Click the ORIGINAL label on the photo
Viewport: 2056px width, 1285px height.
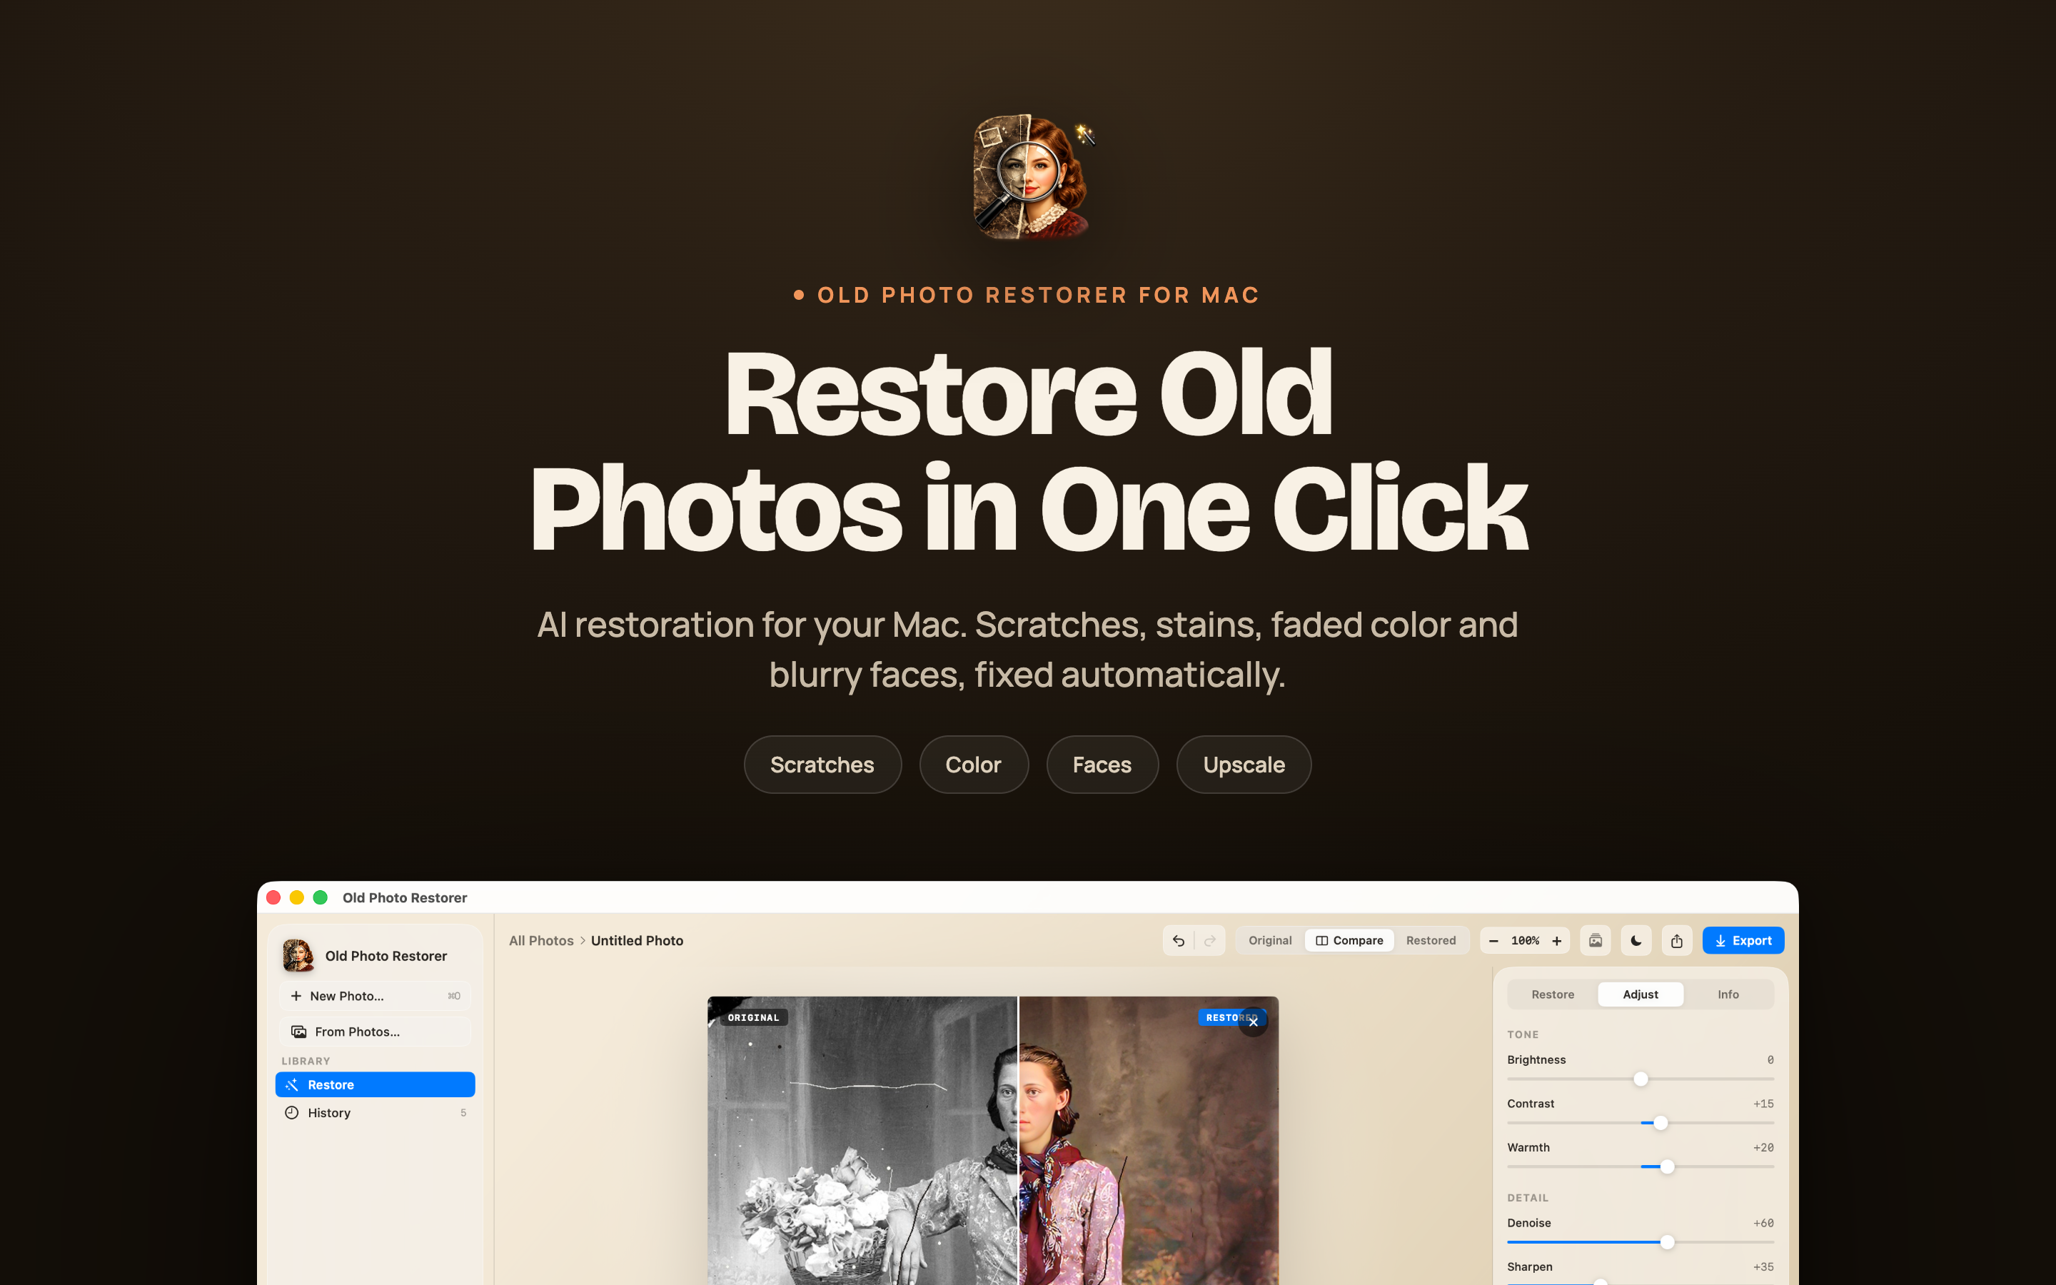point(752,1017)
